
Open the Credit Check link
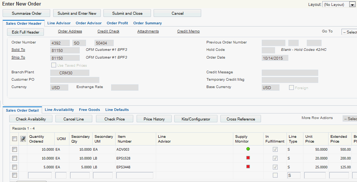(108, 31)
